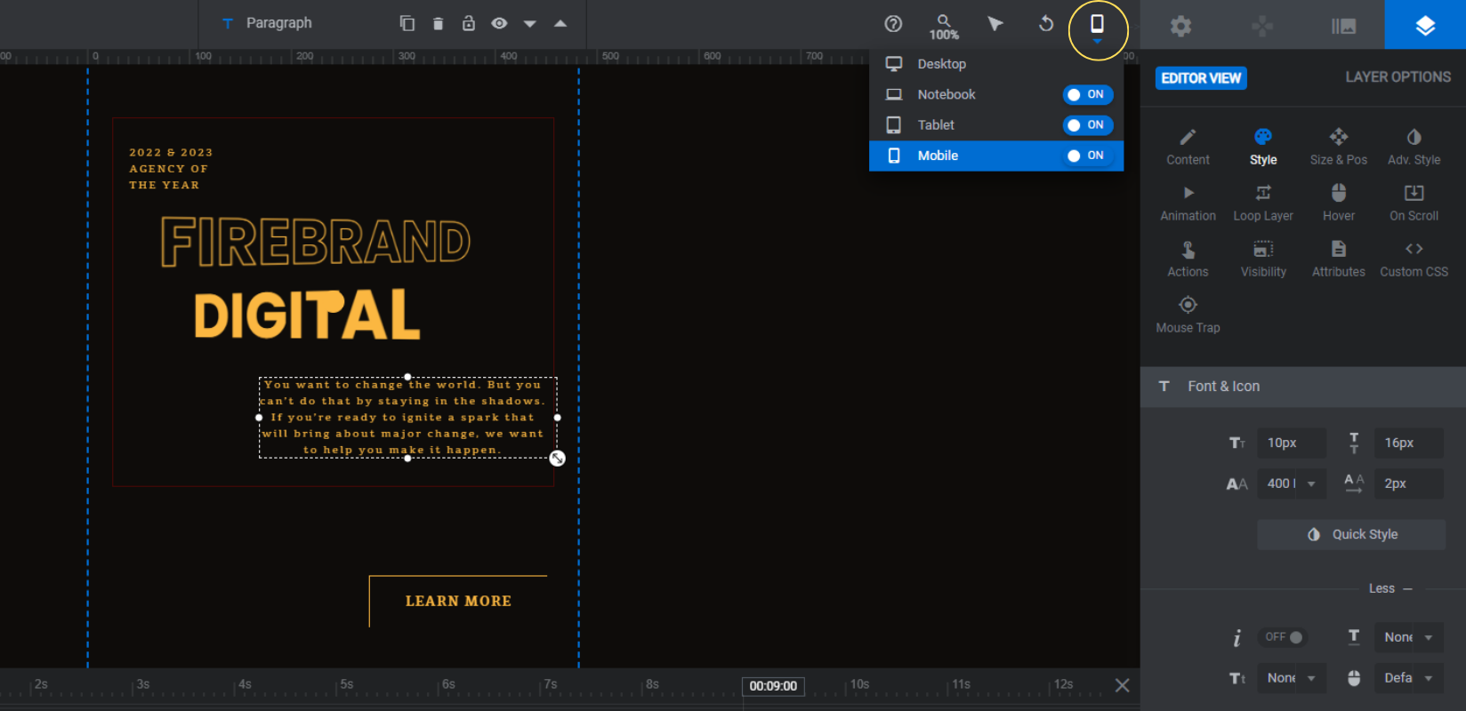
Task: Open the 400 font weight dropdown
Action: pos(1292,483)
